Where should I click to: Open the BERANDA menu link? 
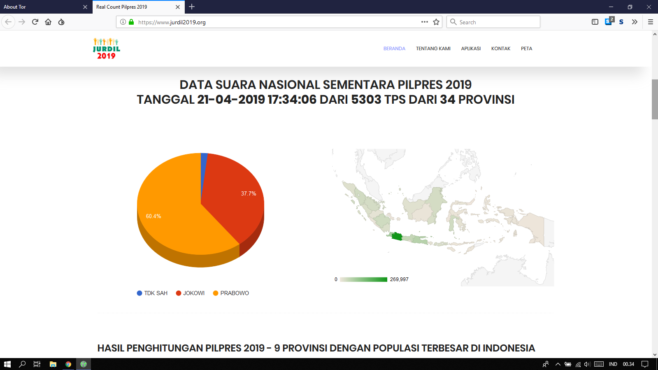(394, 49)
